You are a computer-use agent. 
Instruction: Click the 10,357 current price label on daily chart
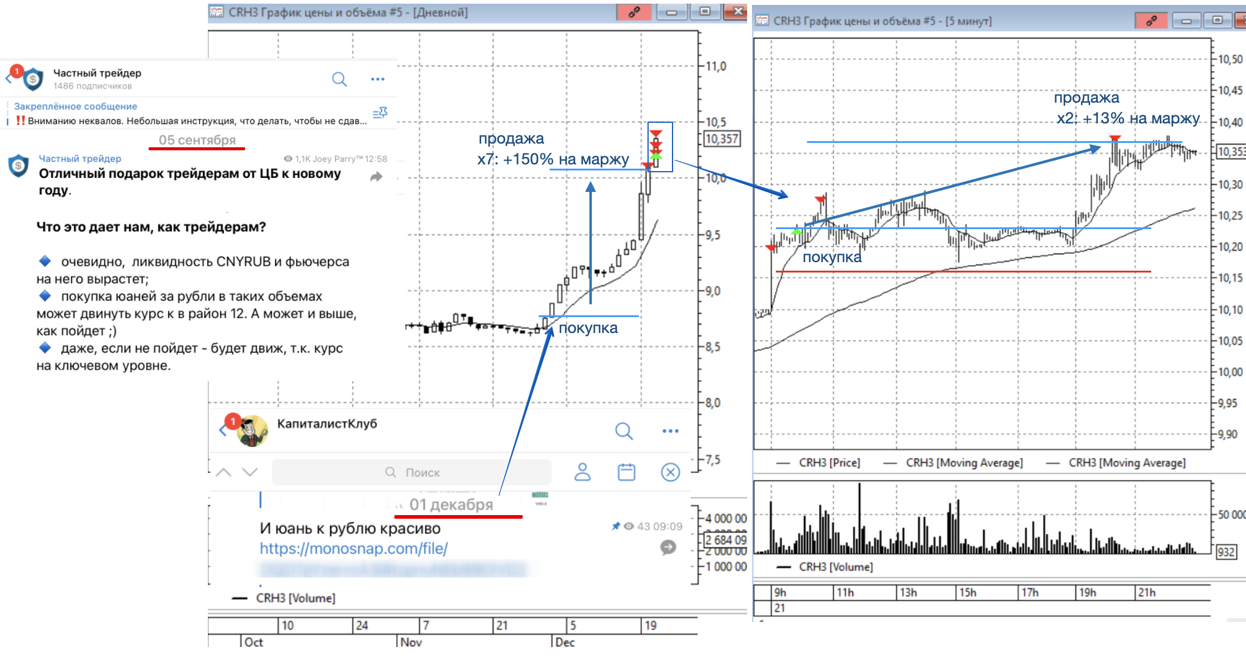tap(722, 139)
